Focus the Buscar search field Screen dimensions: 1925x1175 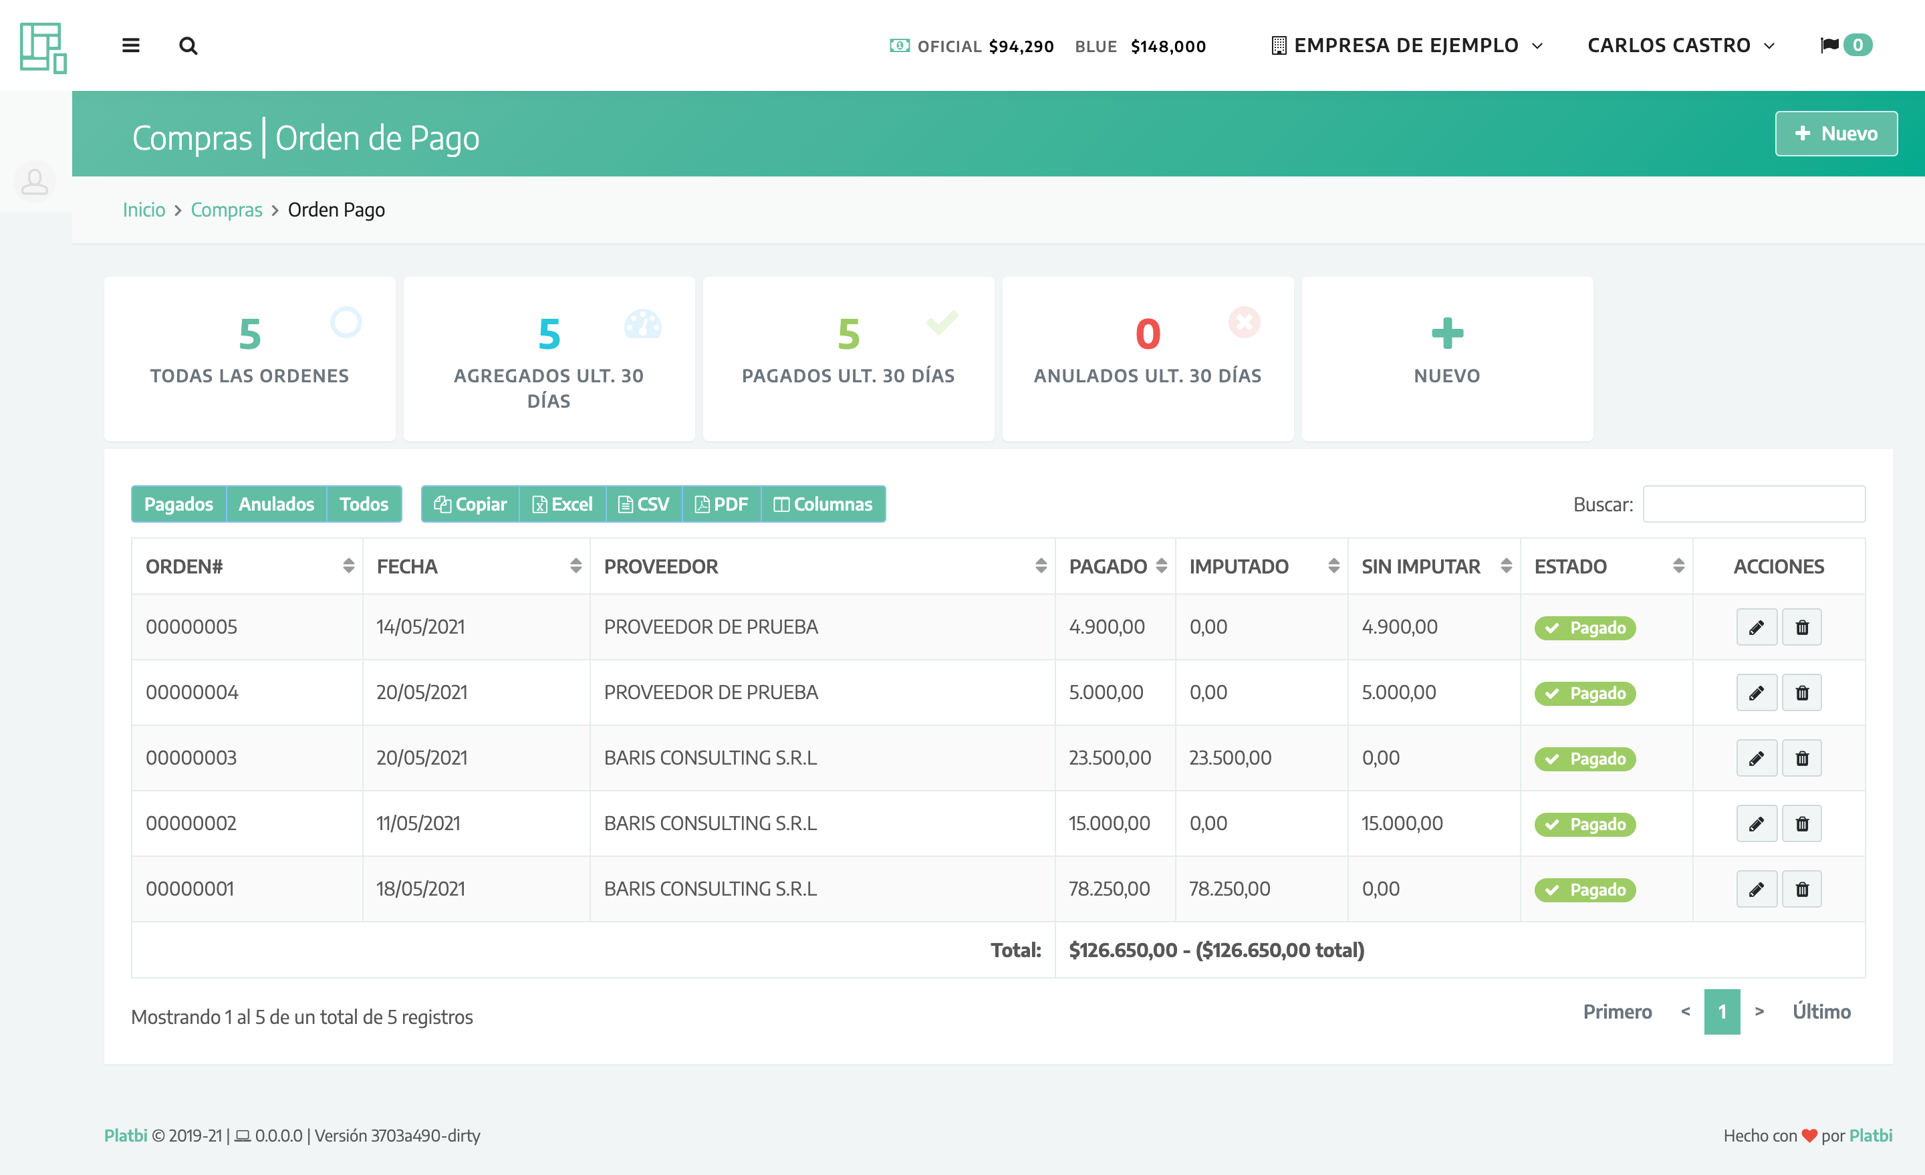click(1754, 505)
